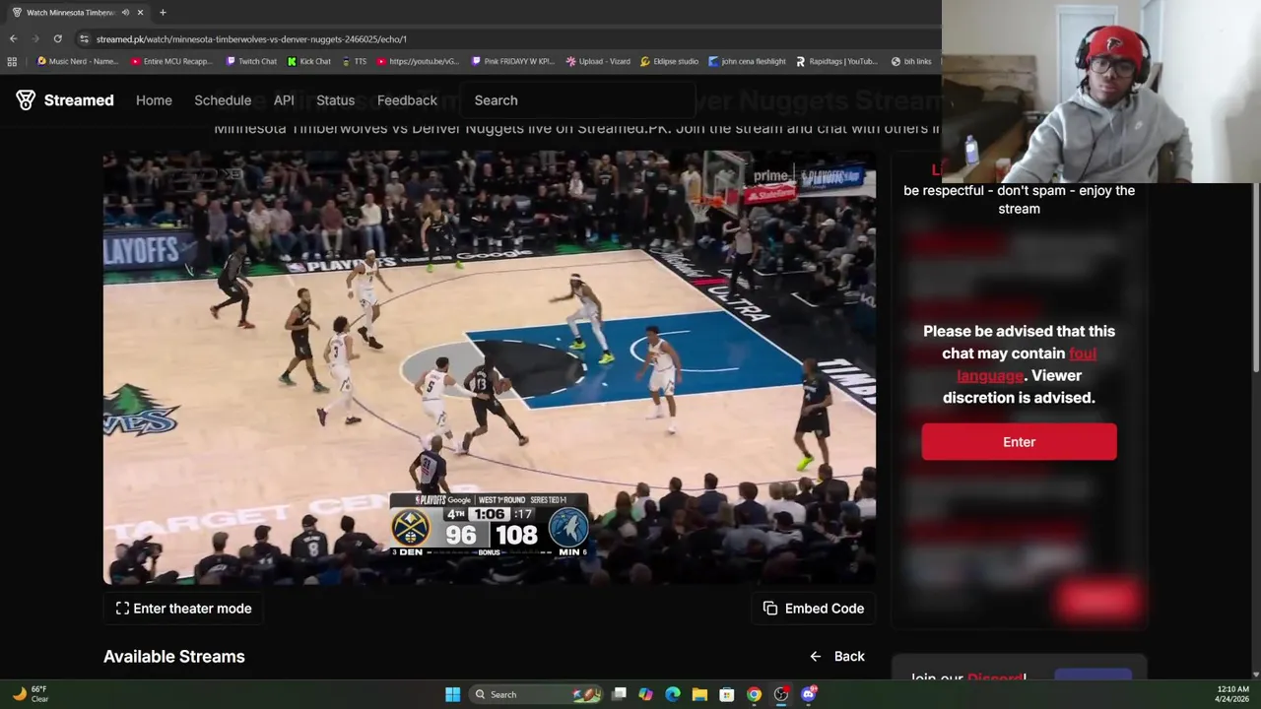Open Discord from taskbar

[x=809, y=694]
